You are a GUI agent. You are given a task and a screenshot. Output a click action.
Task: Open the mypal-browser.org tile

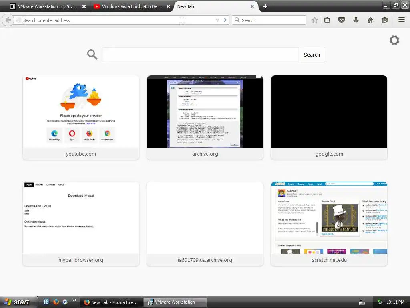pyautogui.click(x=81, y=224)
